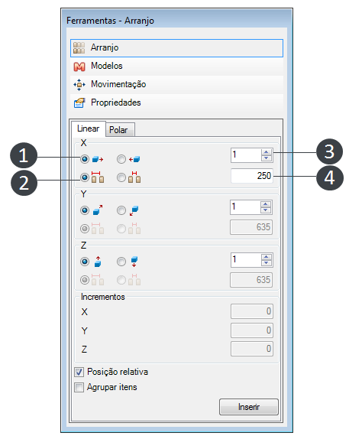Select the Arranjo tool icon
Viewport: 349px width, 436px height.
79,48
